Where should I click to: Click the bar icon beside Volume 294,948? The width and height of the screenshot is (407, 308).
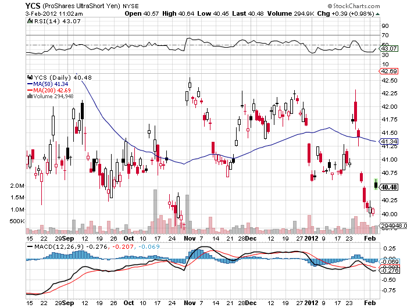[30, 96]
